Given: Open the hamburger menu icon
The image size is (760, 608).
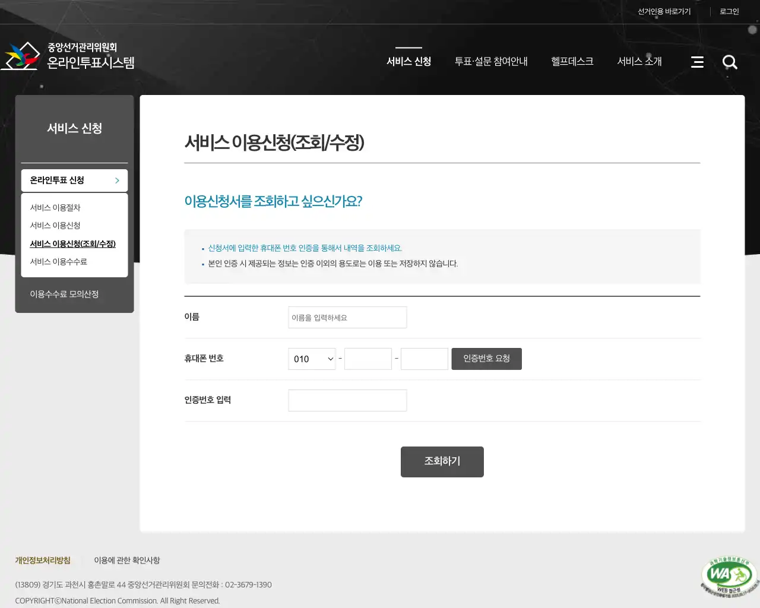Looking at the screenshot, I should click(697, 61).
